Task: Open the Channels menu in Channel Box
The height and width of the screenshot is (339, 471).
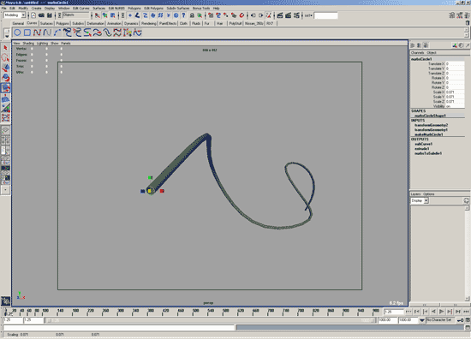Action: click(x=417, y=52)
